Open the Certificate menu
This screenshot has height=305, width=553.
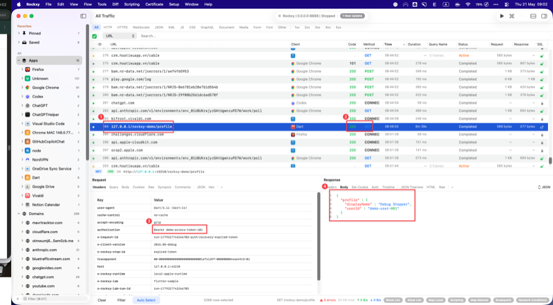click(x=155, y=4)
